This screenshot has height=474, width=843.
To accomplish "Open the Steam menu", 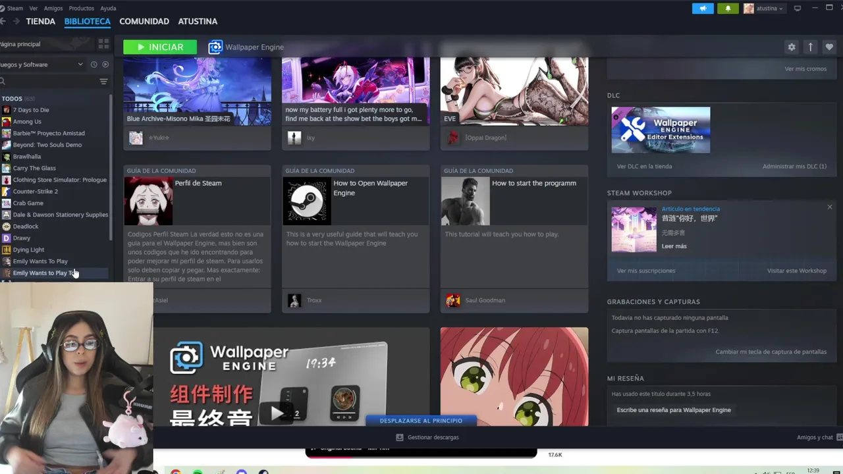I will tap(14, 9).
